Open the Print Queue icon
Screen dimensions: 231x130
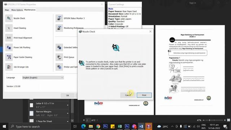(x=59, y=57)
